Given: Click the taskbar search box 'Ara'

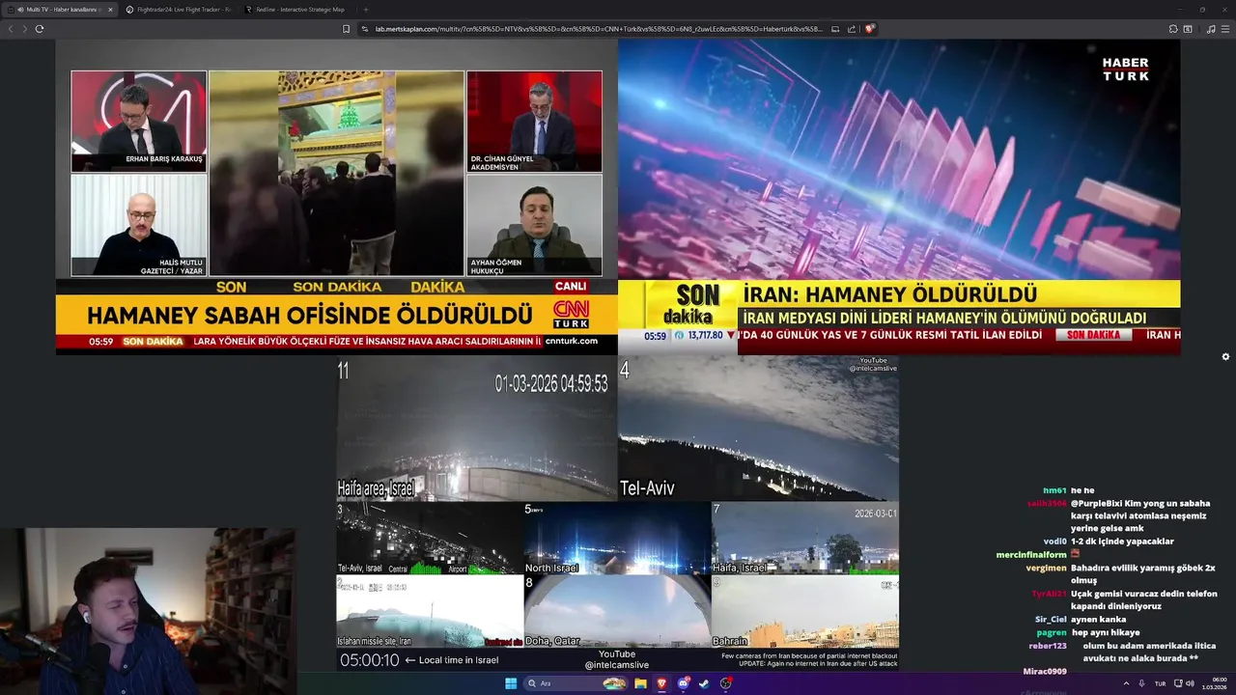Looking at the screenshot, I should pos(576,683).
